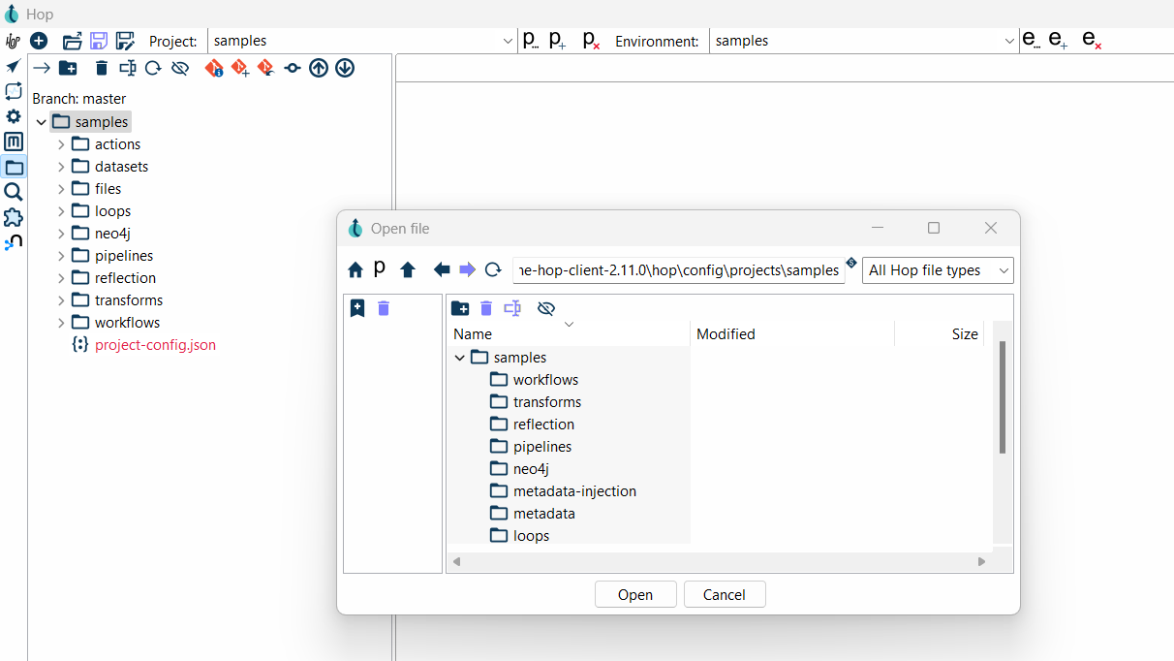This screenshot has width=1174, height=661.
Task: Click the git pull down-arrow icon
Action: 345,68
